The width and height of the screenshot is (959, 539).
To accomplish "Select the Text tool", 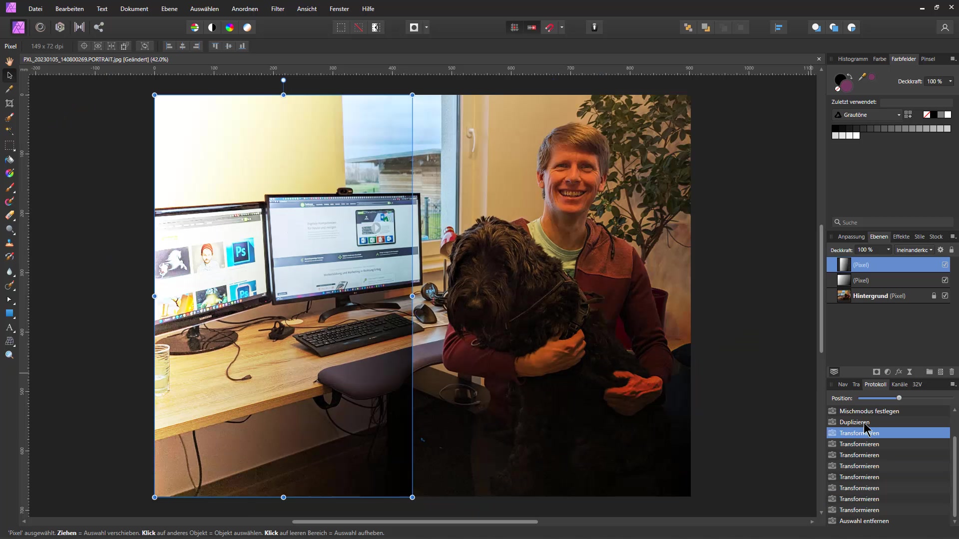I will coord(9,327).
